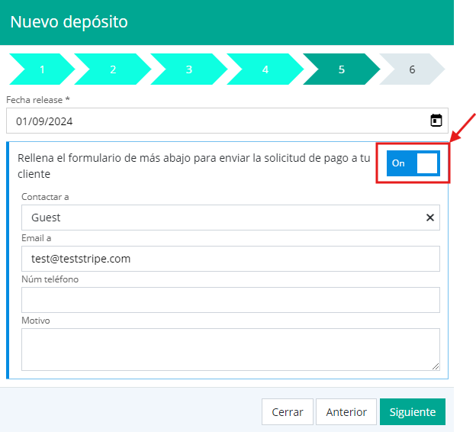Focus the Núm teléfono field
Viewport: 476px width, 432px height.
pyautogui.click(x=230, y=300)
